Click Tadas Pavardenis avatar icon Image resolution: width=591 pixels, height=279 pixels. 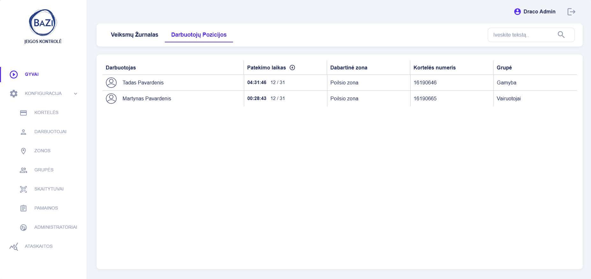pos(111,82)
